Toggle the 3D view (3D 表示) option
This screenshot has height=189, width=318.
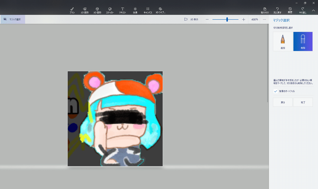(x=191, y=19)
